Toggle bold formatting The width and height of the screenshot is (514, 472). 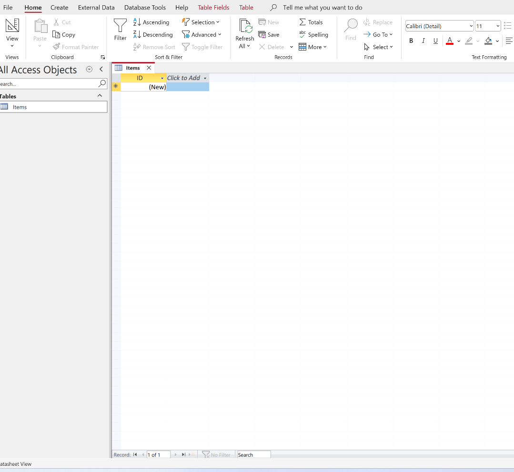click(411, 41)
